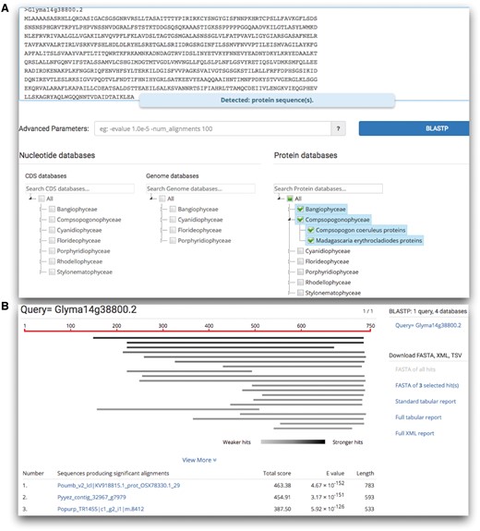Collapse the CDS databases All tree node
The image size is (480, 531).
click(x=30, y=199)
